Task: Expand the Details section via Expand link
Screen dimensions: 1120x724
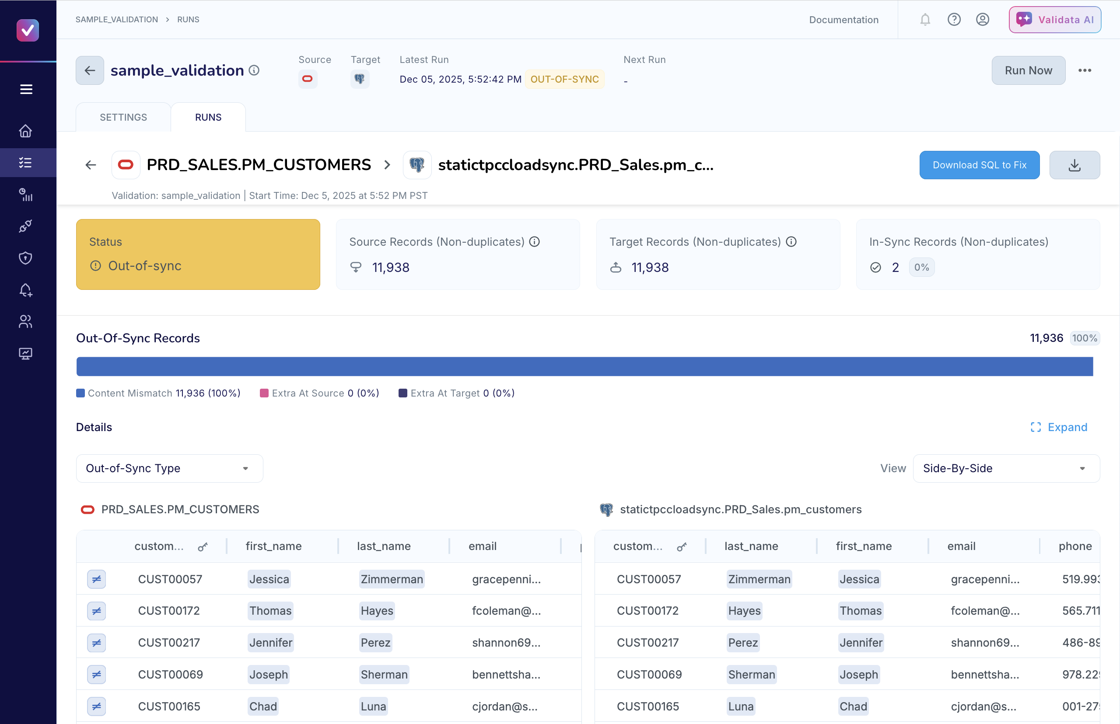Action: pyautogui.click(x=1059, y=427)
